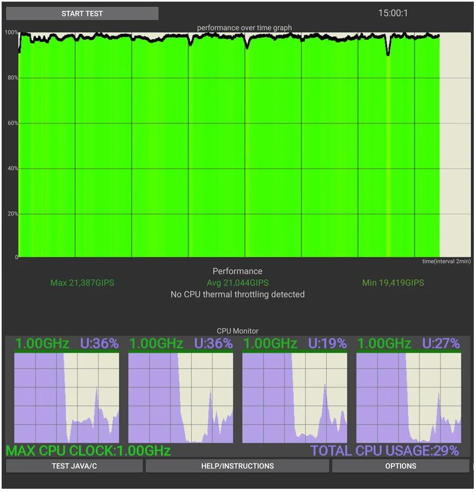
Task: Open the TEST JAVA/C button
Action: 74,466
